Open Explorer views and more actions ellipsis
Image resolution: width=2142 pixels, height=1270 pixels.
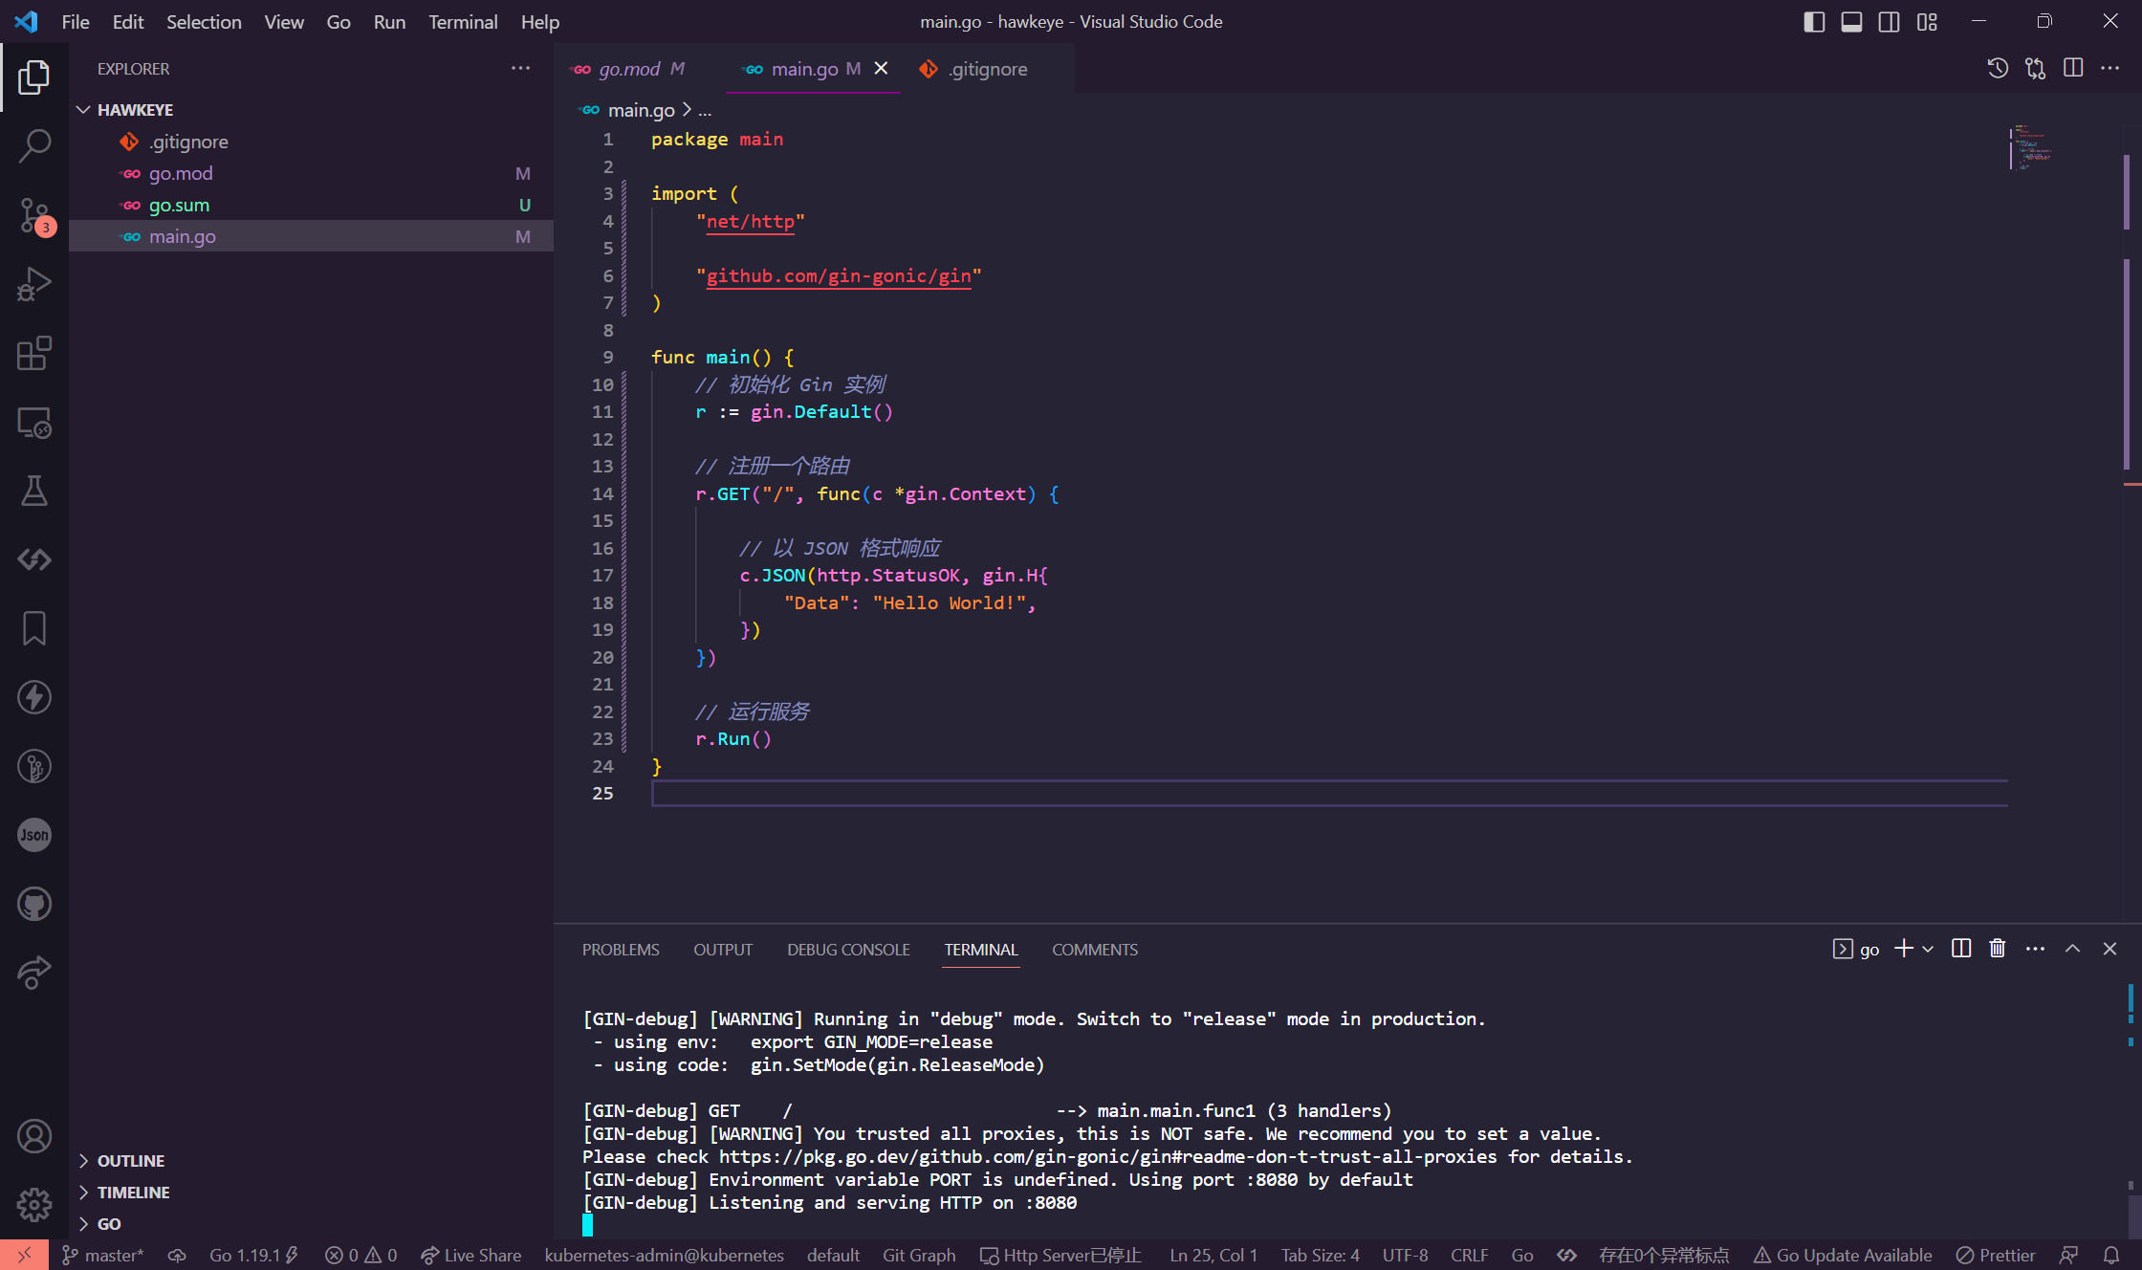pyautogui.click(x=520, y=69)
